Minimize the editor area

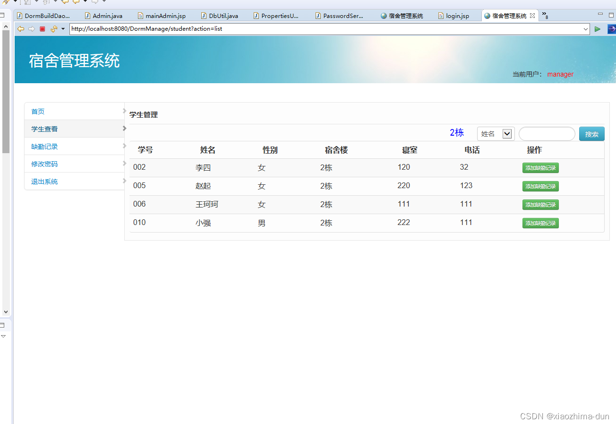(600, 14)
